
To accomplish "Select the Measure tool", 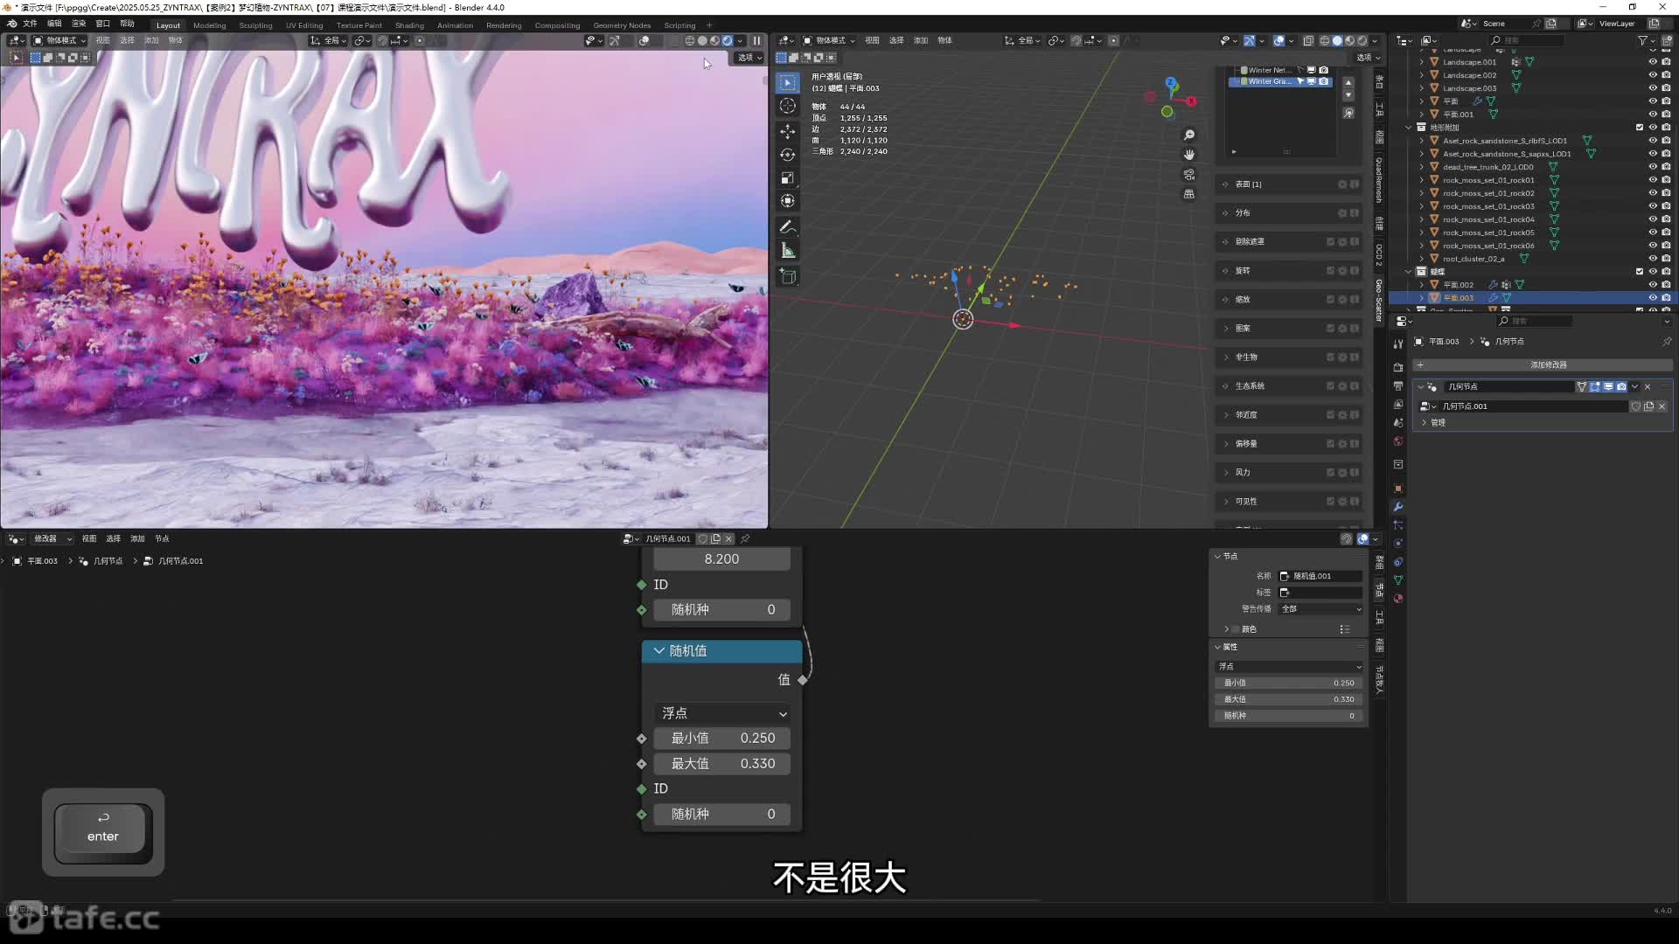I will click(x=788, y=251).
